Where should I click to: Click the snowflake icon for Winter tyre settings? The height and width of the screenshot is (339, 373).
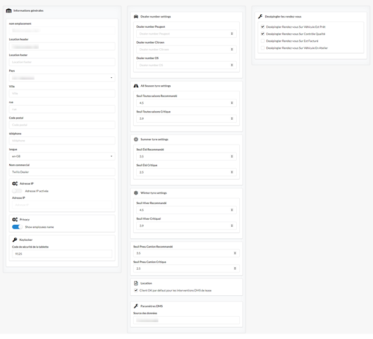(136, 193)
